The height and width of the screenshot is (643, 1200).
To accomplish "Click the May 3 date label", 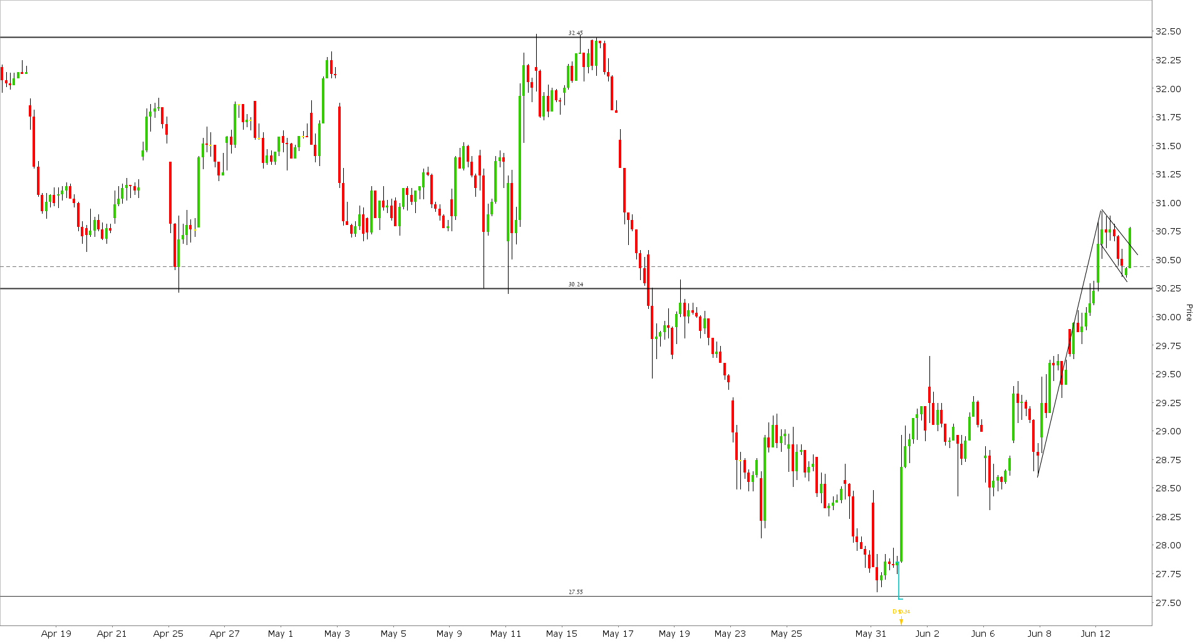I will (337, 634).
